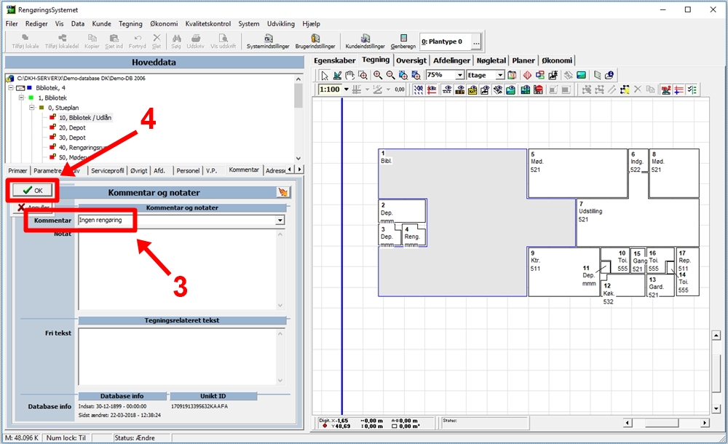Open Kundeindstillinger from the toolbar
This screenshot has height=444, width=728.
(x=365, y=41)
